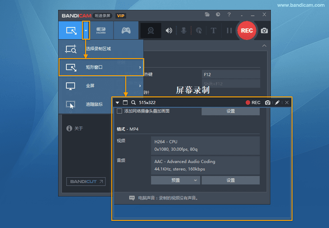
Task: Open the BANDICUT link button
Action: click(x=86, y=182)
